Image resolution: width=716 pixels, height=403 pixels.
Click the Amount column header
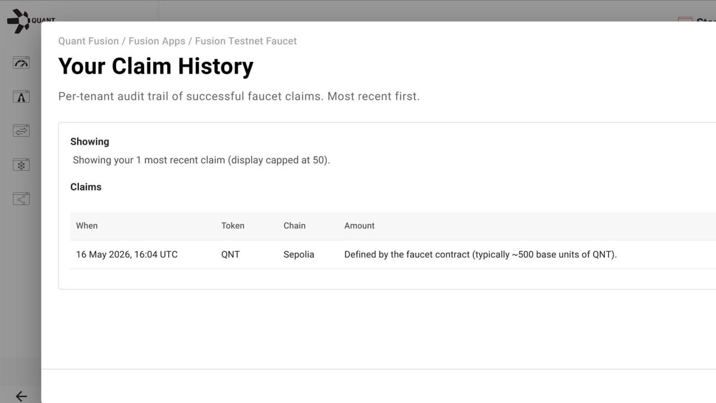(359, 226)
